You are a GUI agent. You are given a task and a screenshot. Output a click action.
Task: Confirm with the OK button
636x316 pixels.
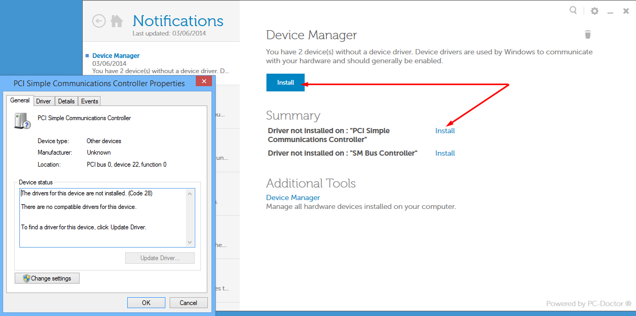point(146,302)
